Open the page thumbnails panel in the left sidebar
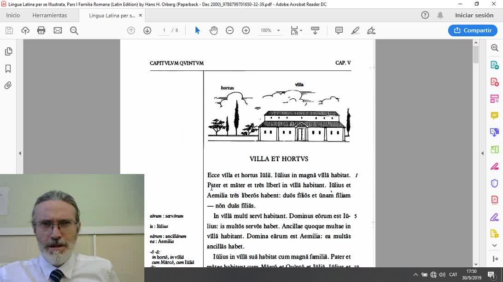This screenshot has height=282, width=503. point(8,51)
